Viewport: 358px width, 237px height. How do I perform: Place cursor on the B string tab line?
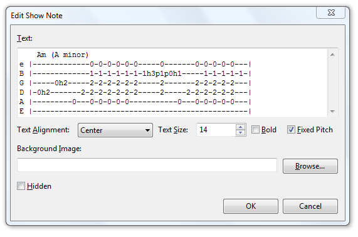click(x=135, y=73)
